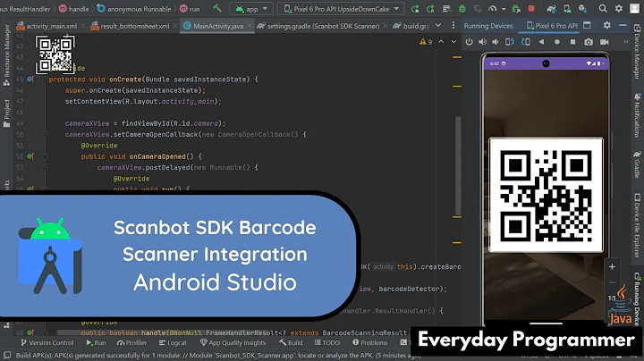Hide the Running Devices panel

(x=623, y=25)
